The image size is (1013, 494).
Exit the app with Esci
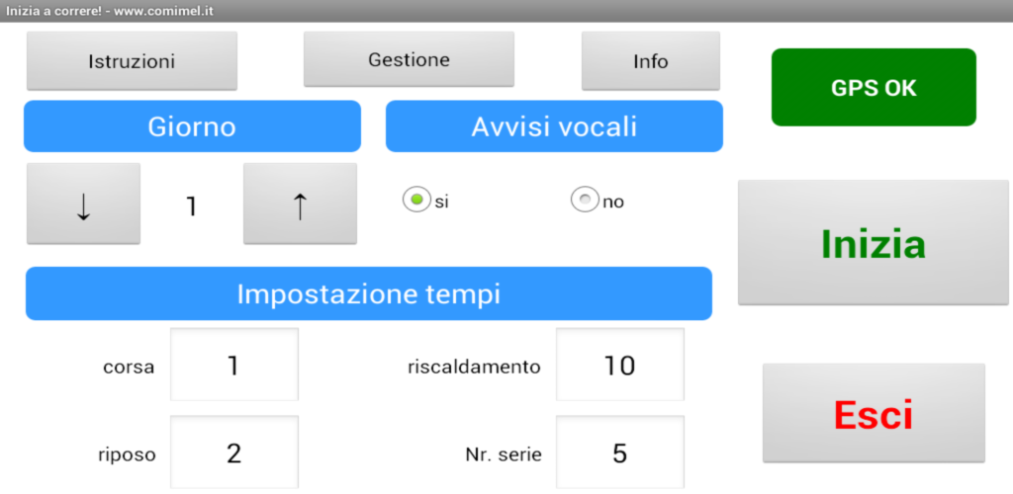874,413
